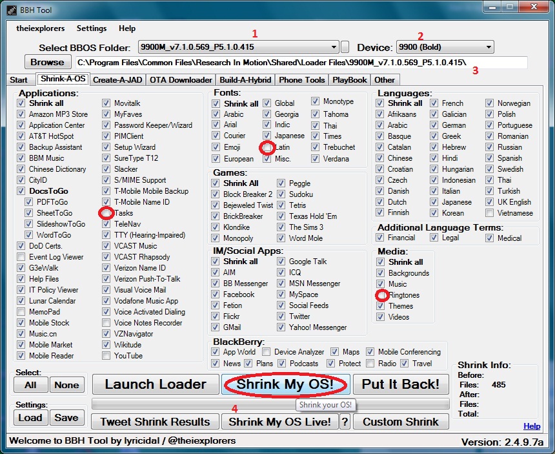Check the Vietnamese language checkbox
The image size is (555, 454).
[489, 213]
